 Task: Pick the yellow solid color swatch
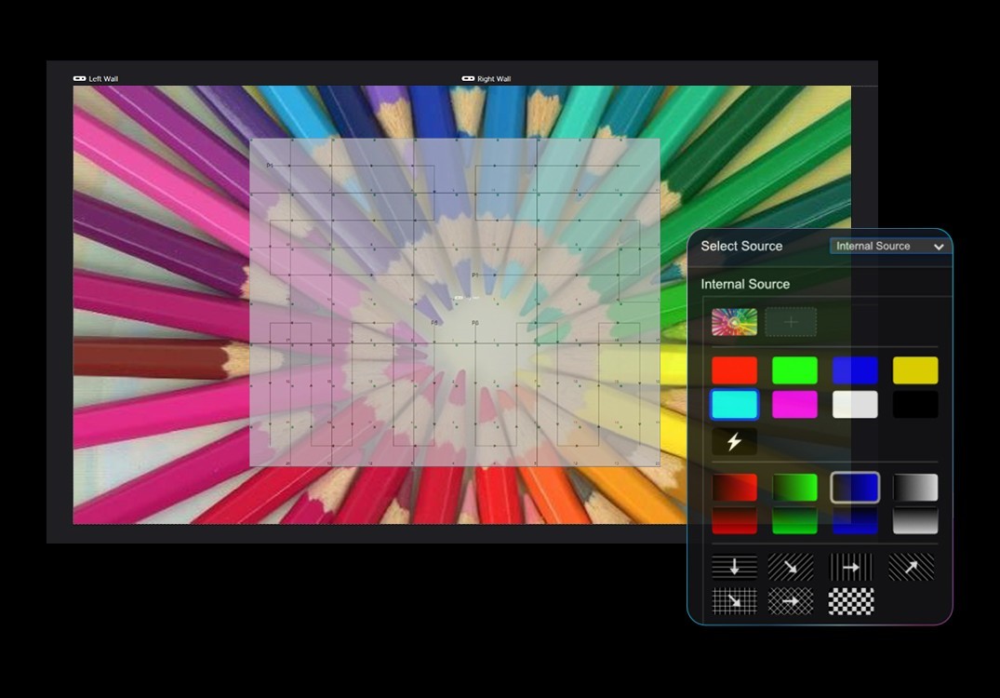915,370
